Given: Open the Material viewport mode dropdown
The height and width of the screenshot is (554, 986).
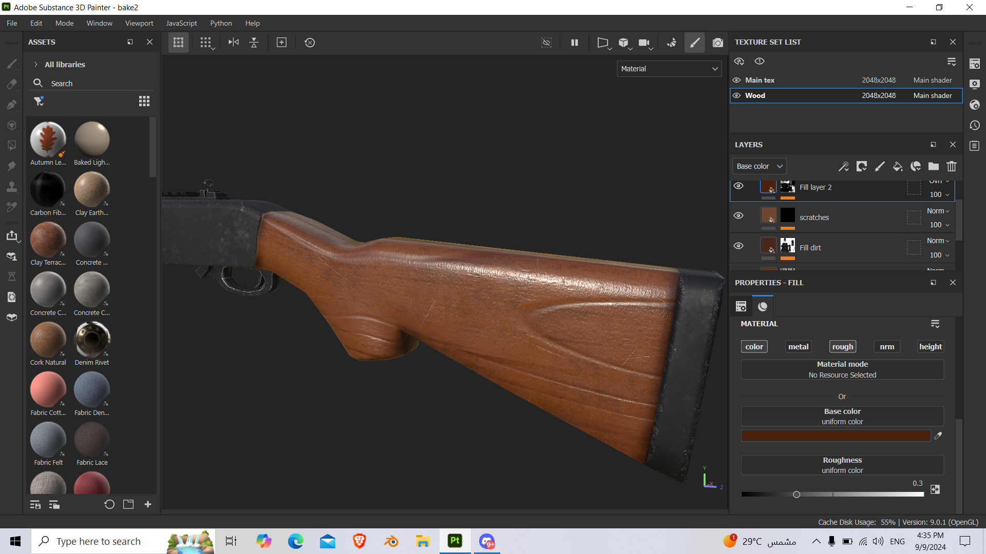Looking at the screenshot, I should 669,69.
